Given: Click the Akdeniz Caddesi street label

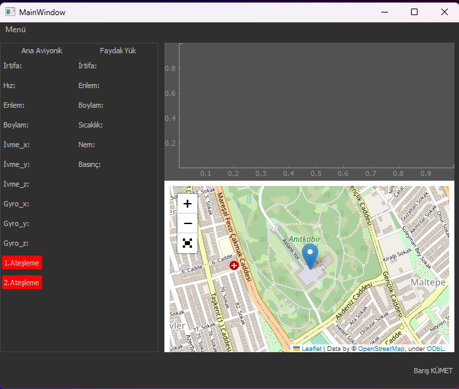Looking at the screenshot, I should tap(354, 301).
